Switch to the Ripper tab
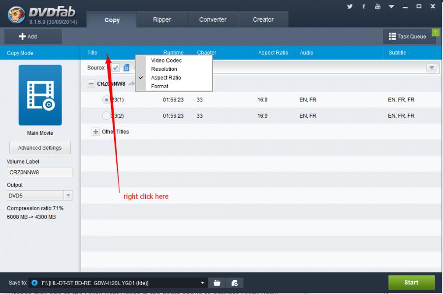443x294 pixels. [x=162, y=20]
